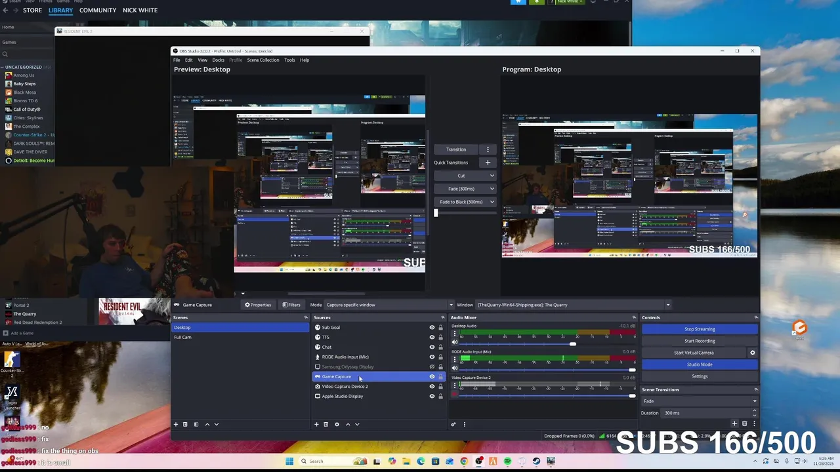The height and width of the screenshot is (472, 840).
Task: Mute RODE Audio Input speaker icon
Action: click(x=455, y=368)
